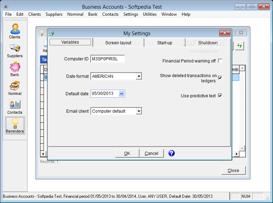Viewport: 273px width, 203px height.
Task: Click the green refresh arrows icon
Action: pos(240,46)
